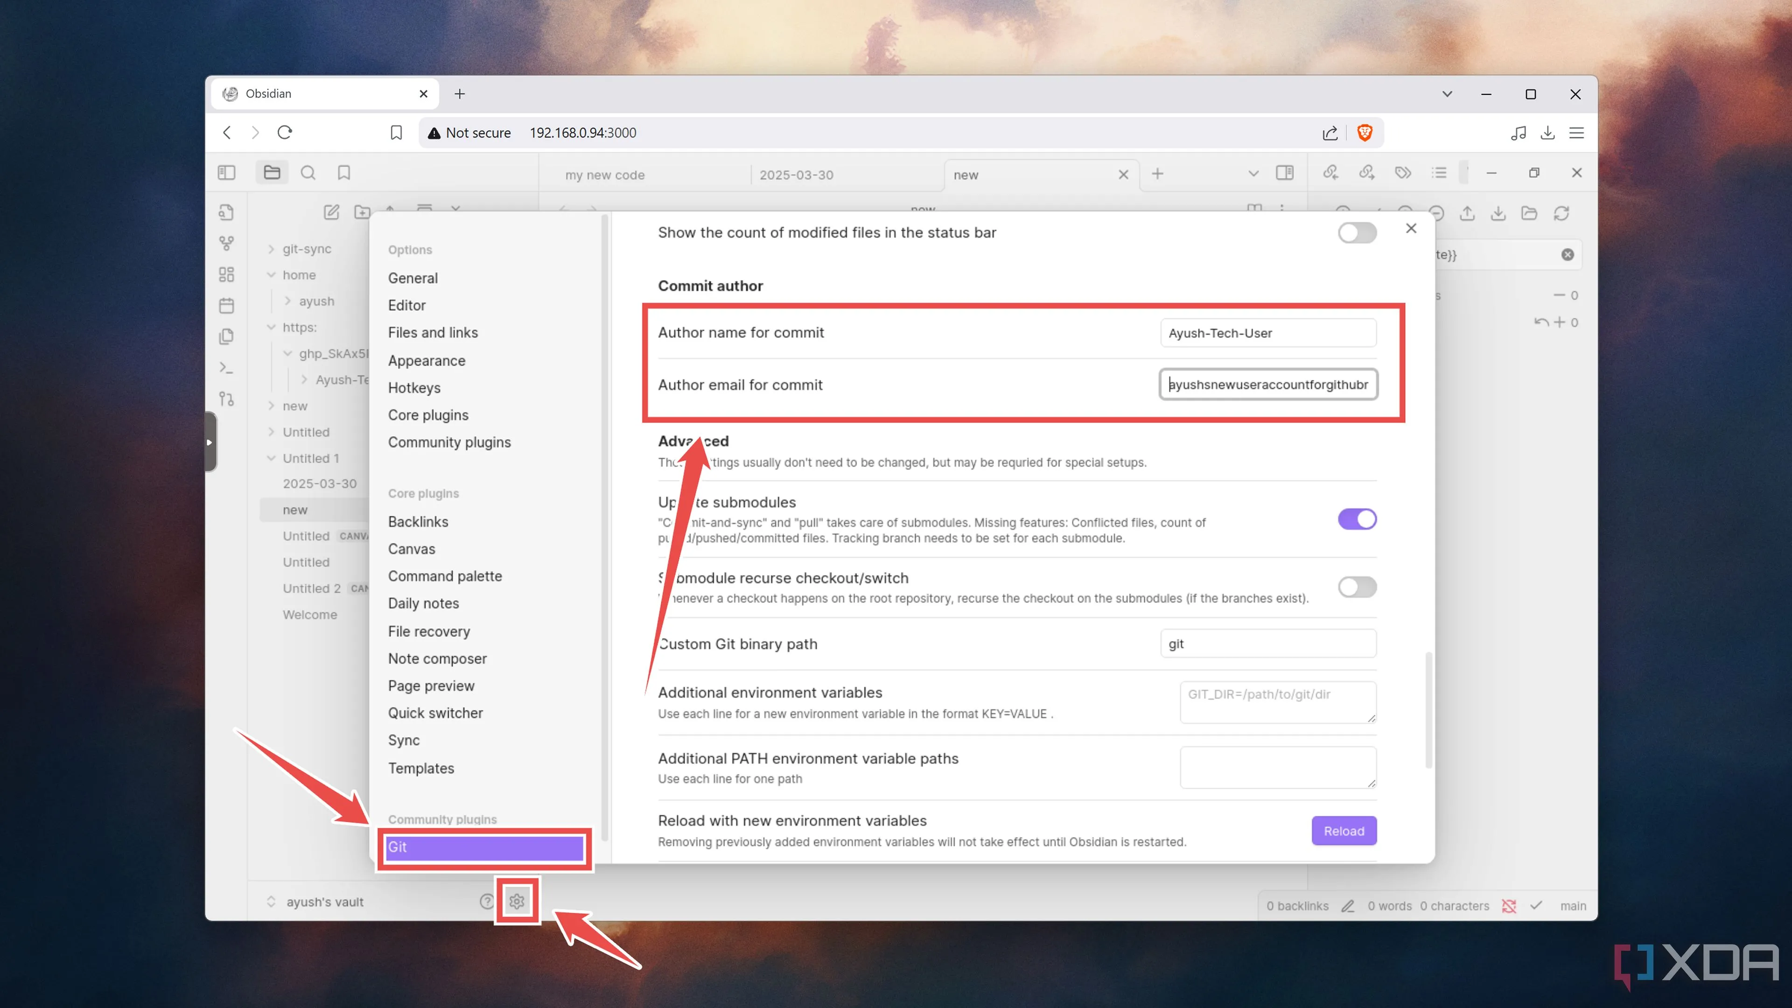Open the browser hamburger menu
The image size is (1792, 1008).
[1576, 132]
